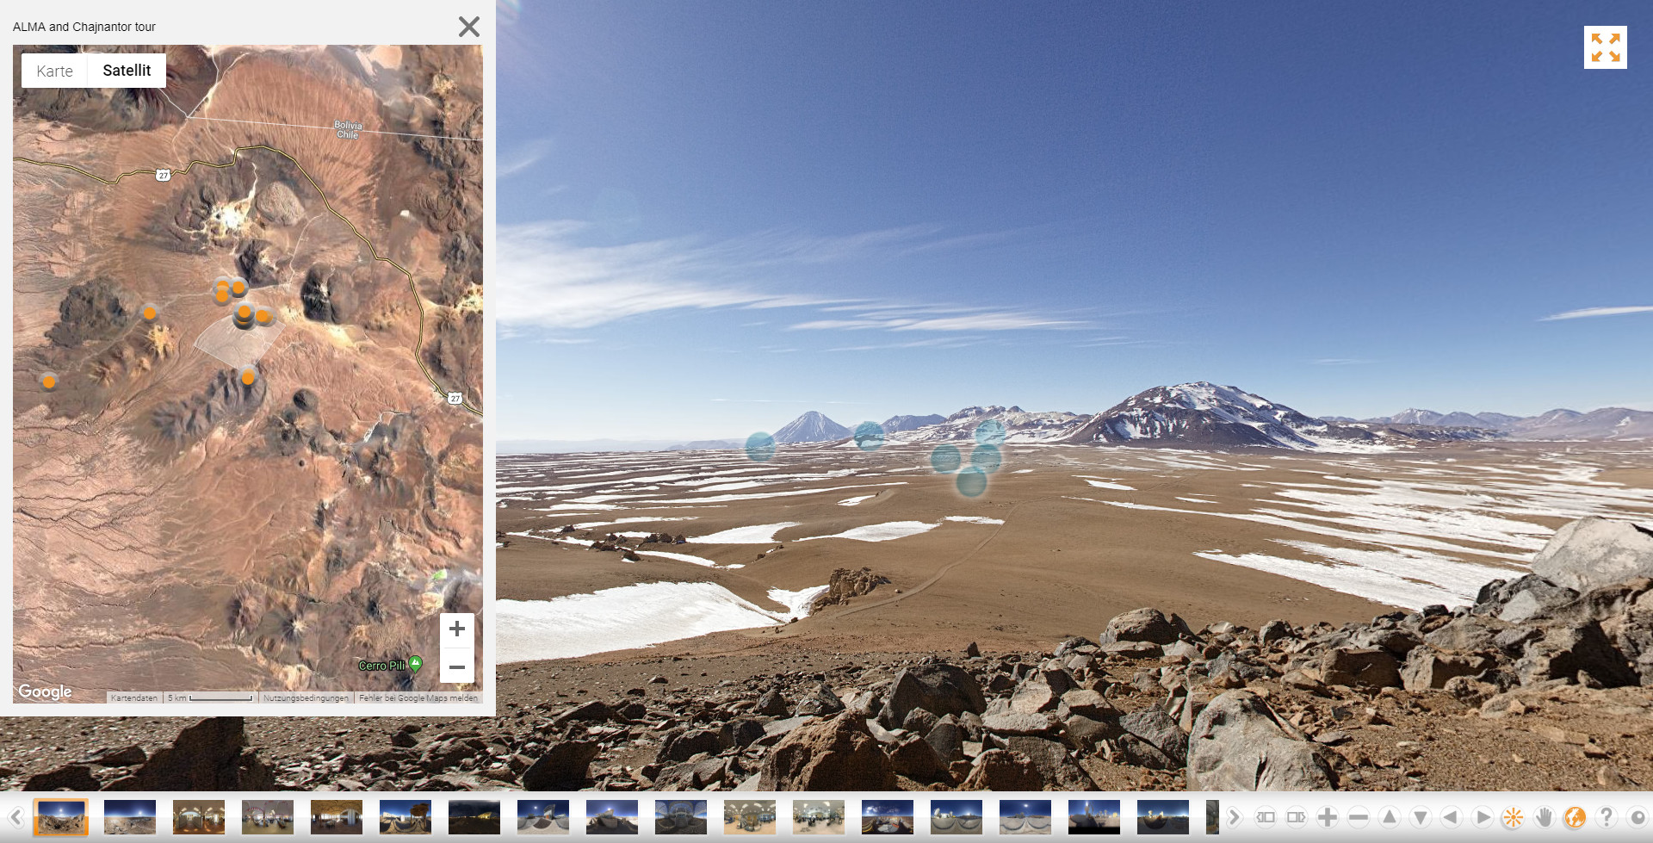Switch map to Karte view

click(54, 71)
